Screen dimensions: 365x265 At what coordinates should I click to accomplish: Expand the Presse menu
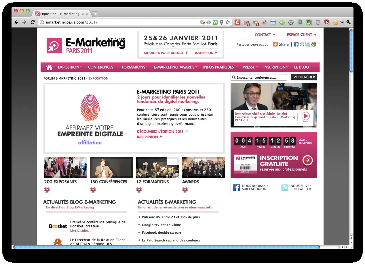250,67
